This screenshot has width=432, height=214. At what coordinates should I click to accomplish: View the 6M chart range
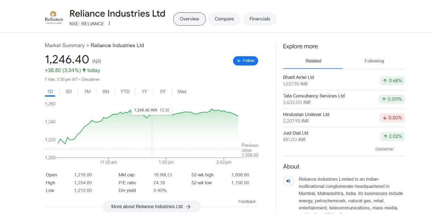(106, 92)
